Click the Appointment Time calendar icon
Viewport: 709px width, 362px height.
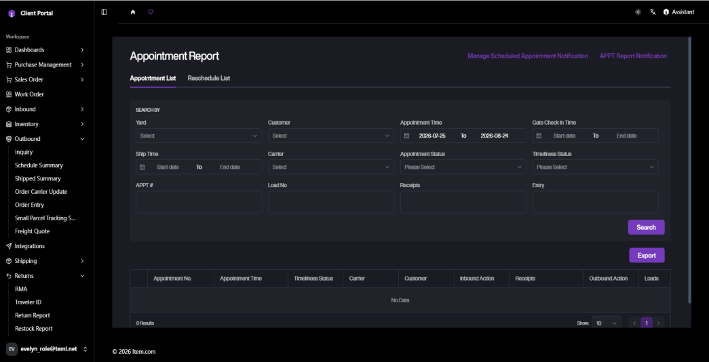click(x=406, y=136)
